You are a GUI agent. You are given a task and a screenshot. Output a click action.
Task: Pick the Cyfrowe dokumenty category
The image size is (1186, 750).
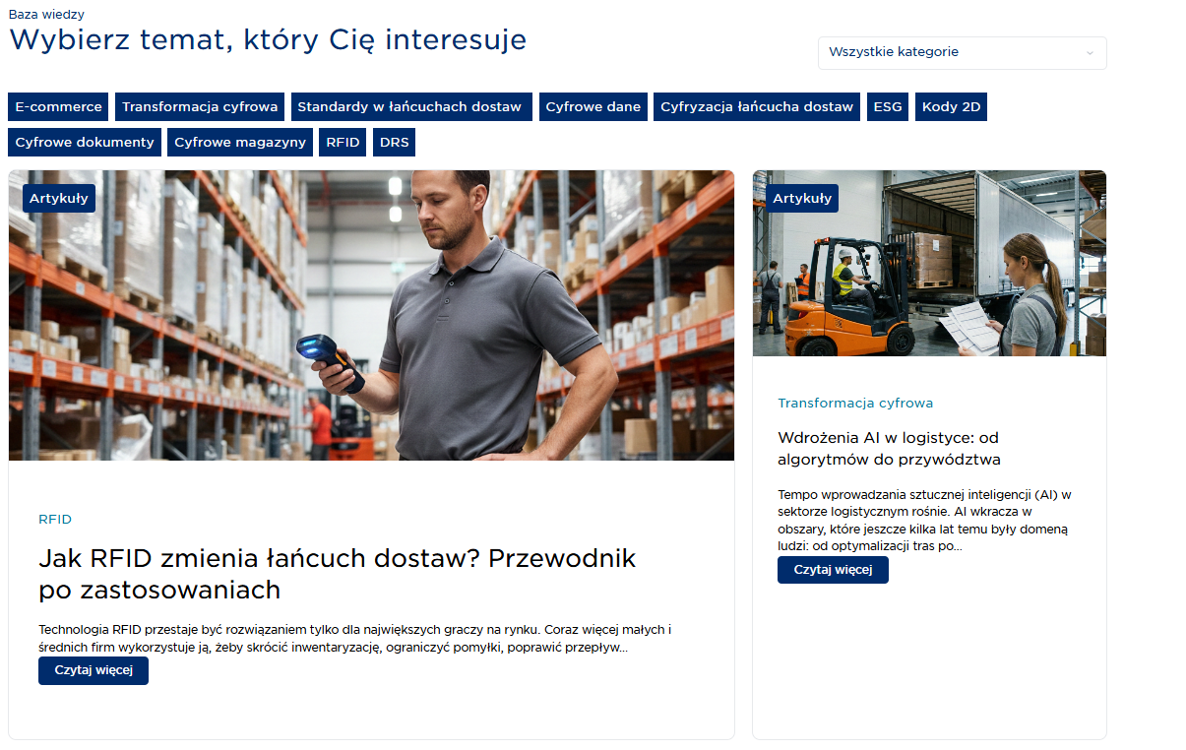(x=84, y=142)
